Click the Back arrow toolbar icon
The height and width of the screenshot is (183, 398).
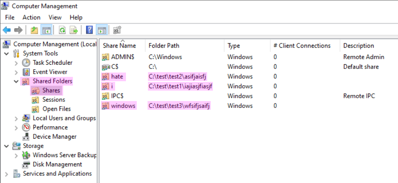pyautogui.click(x=6, y=30)
